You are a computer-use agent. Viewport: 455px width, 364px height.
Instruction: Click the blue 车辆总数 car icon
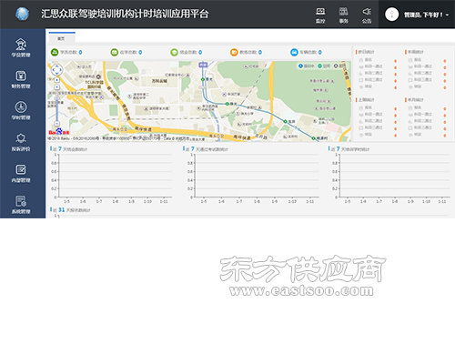pos(294,52)
